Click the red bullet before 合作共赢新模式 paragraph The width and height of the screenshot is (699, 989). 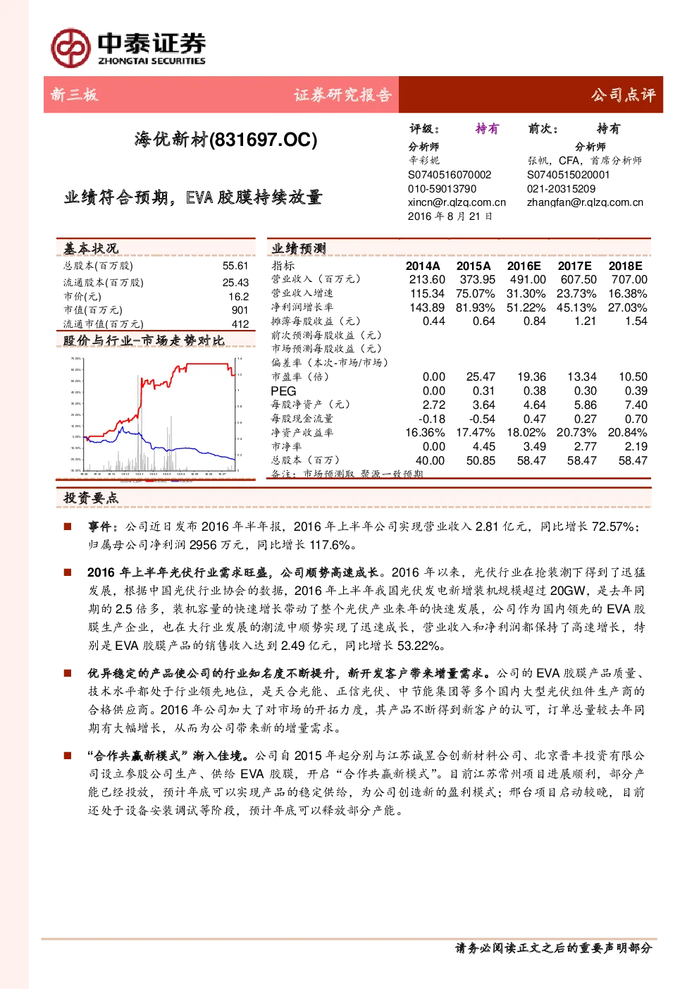[x=68, y=756]
